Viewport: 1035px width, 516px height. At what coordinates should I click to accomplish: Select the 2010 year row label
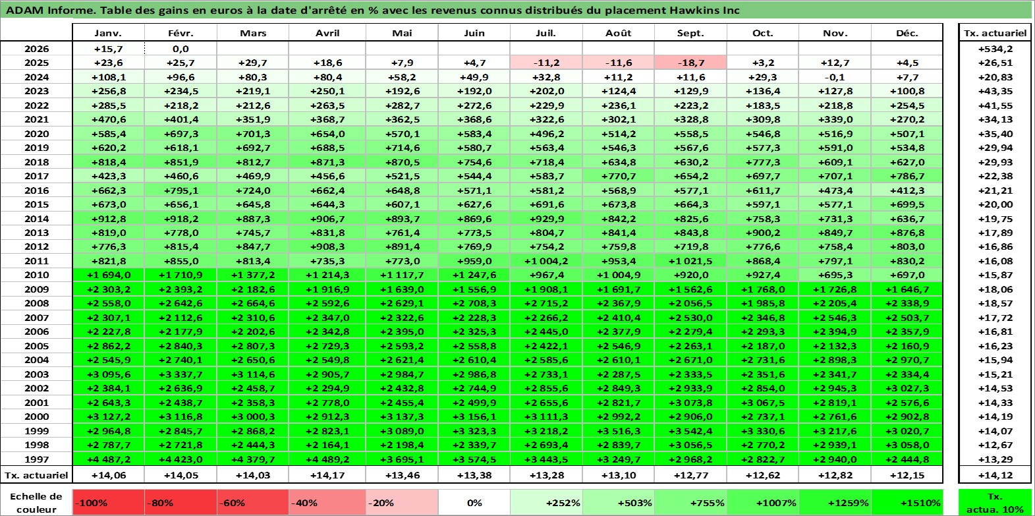pyautogui.click(x=36, y=275)
